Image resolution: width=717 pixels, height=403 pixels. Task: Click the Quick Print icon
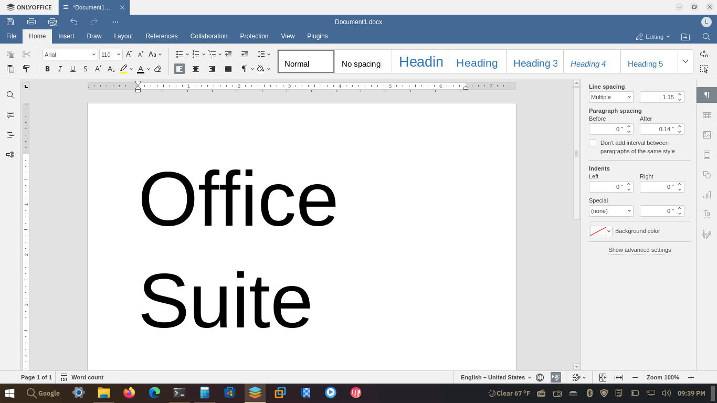point(52,22)
